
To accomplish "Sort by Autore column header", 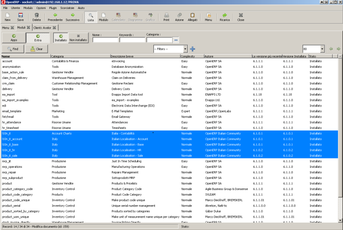I will coord(228,56).
